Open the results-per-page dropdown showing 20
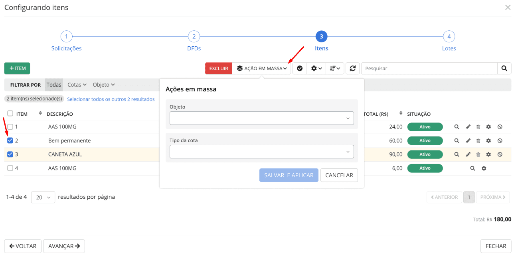Screen dimensions: 516x255 (x=43, y=197)
